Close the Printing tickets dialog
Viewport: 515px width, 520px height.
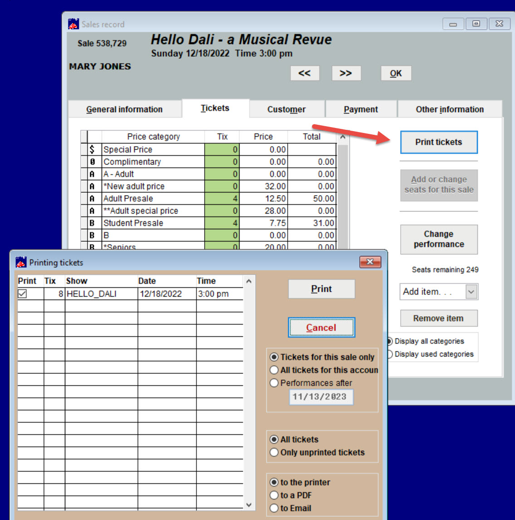pos(370,262)
